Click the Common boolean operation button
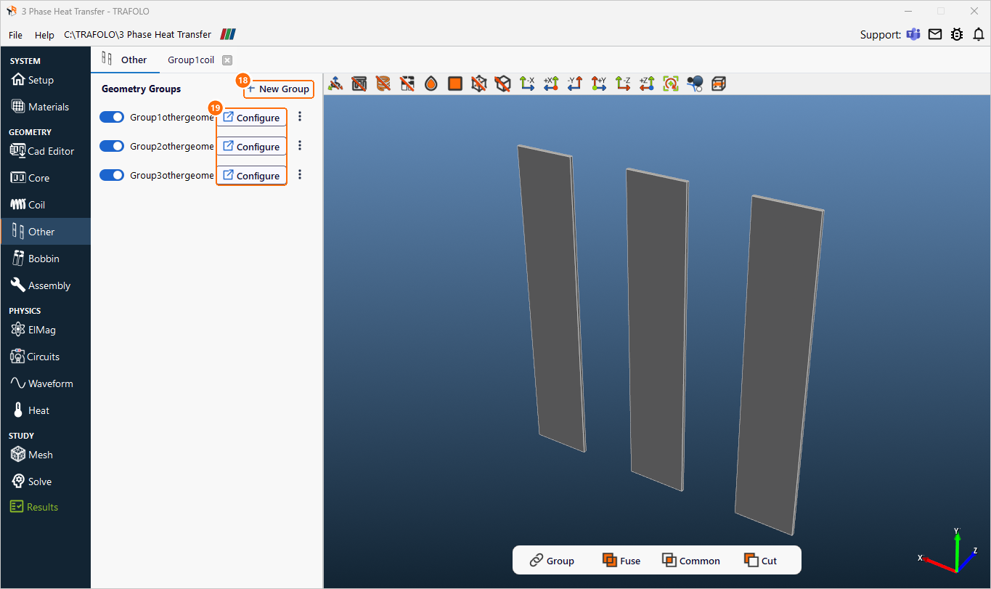 [691, 561]
